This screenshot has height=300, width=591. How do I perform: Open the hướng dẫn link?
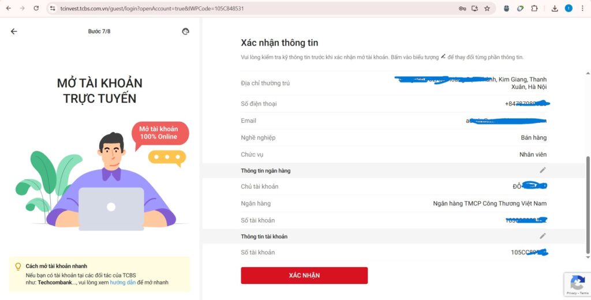pos(122,282)
